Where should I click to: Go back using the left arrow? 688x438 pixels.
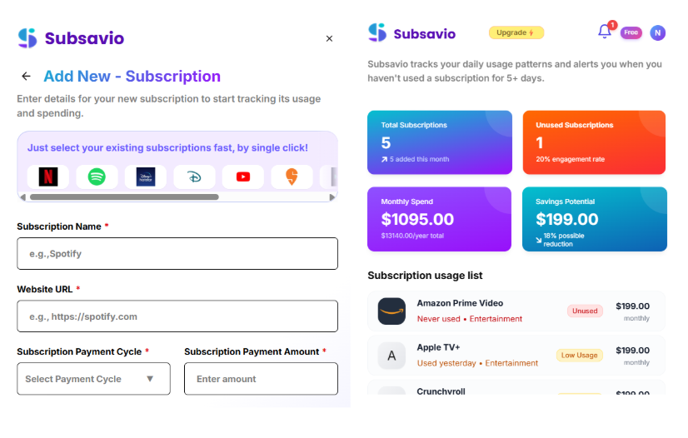[27, 77]
